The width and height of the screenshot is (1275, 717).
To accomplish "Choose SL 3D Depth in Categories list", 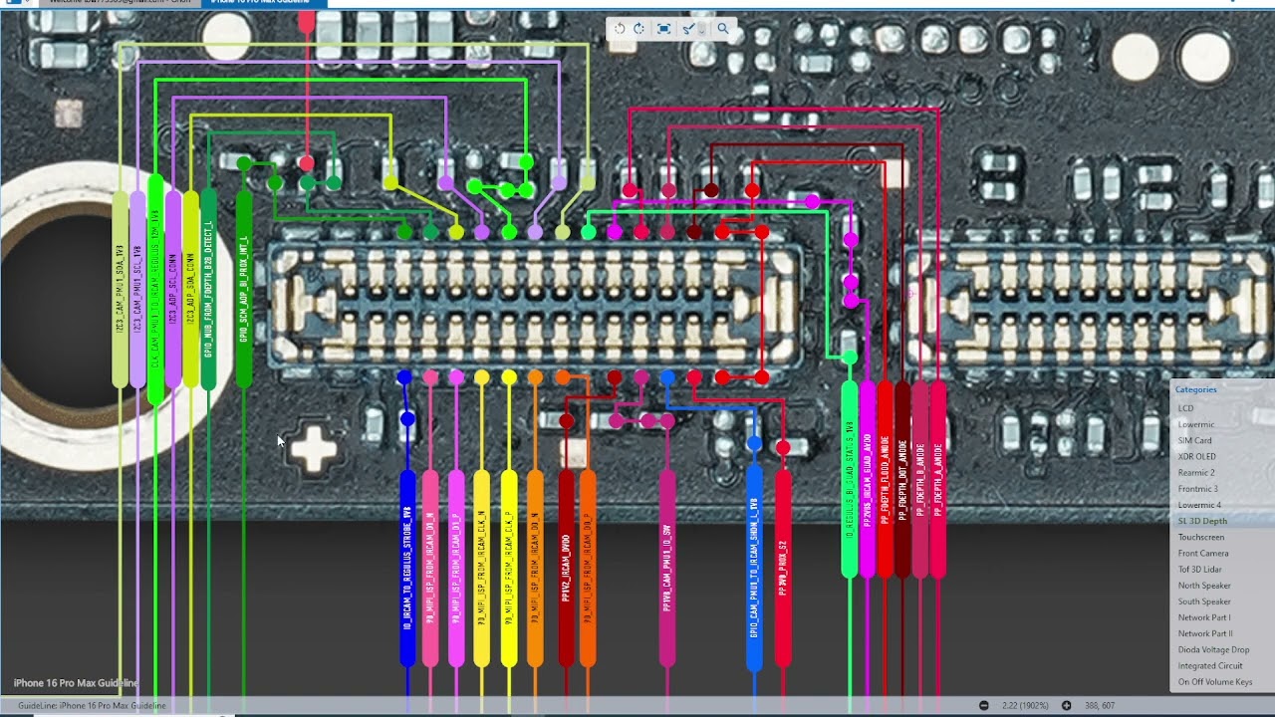I will (x=1202, y=521).
